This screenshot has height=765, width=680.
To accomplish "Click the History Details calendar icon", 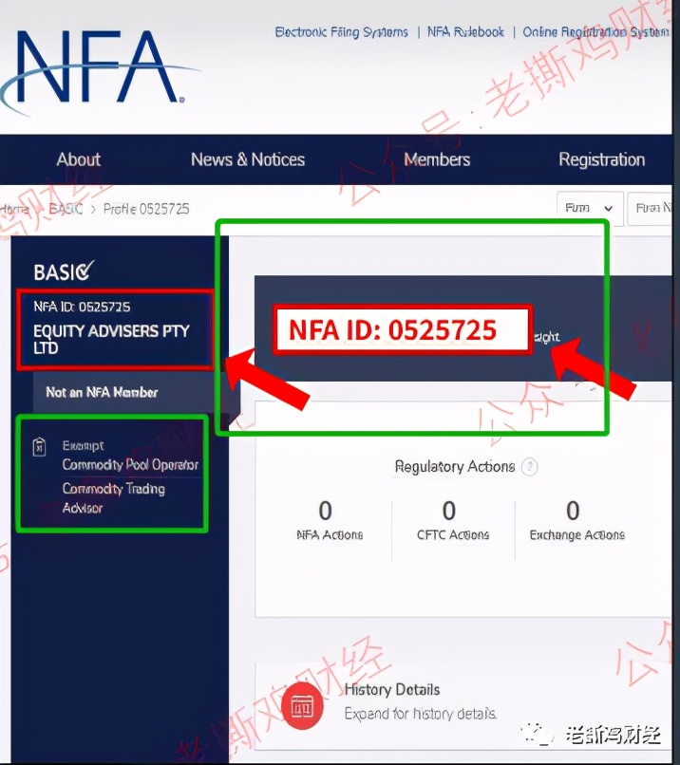I will [x=302, y=706].
